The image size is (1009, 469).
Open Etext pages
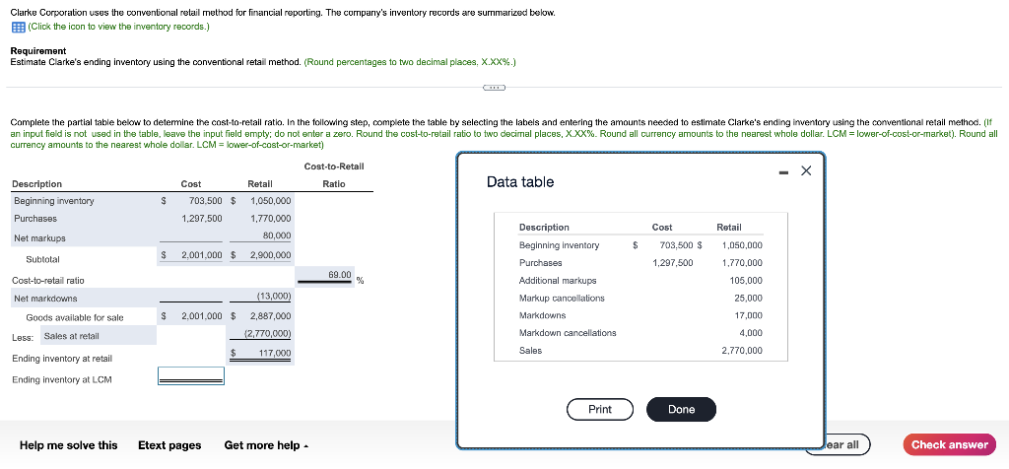[169, 445]
